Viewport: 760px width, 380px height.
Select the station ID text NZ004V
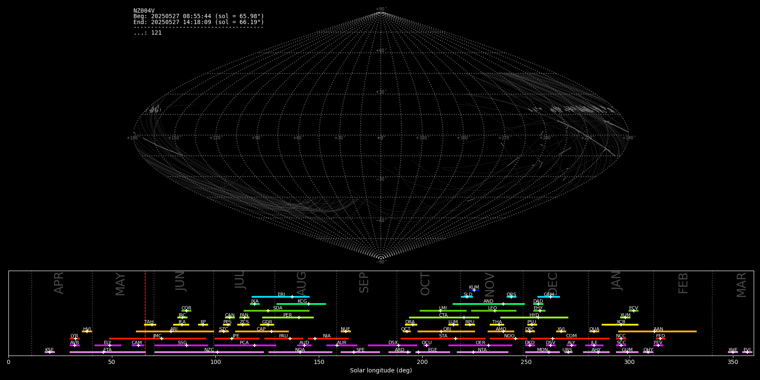[144, 11]
